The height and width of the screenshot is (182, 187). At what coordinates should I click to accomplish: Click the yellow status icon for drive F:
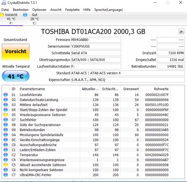pos(2,15)
